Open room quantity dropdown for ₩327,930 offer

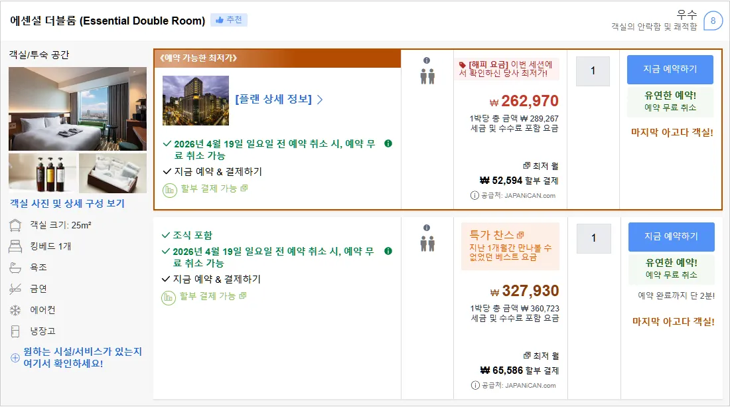coord(593,238)
